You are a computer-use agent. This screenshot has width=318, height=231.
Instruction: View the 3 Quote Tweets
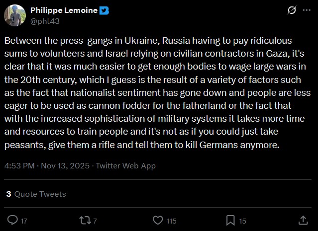tap(36, 194)
